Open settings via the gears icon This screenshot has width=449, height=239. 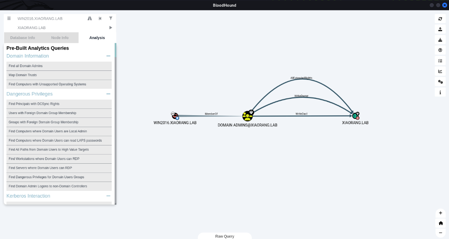click(x=440, y=82)
